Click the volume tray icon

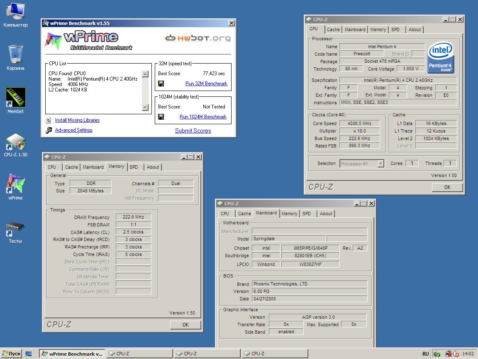(456, 354)
